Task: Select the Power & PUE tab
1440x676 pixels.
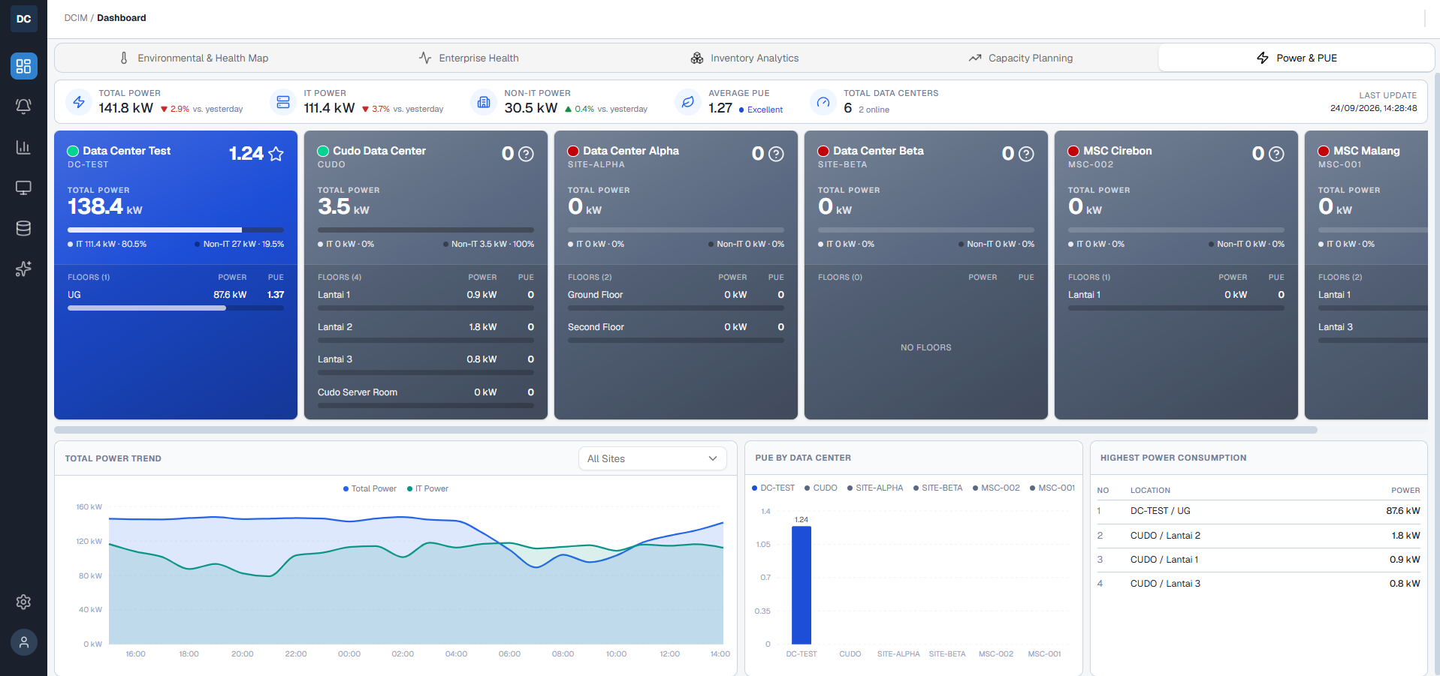Action: [x=1296, y=58]
